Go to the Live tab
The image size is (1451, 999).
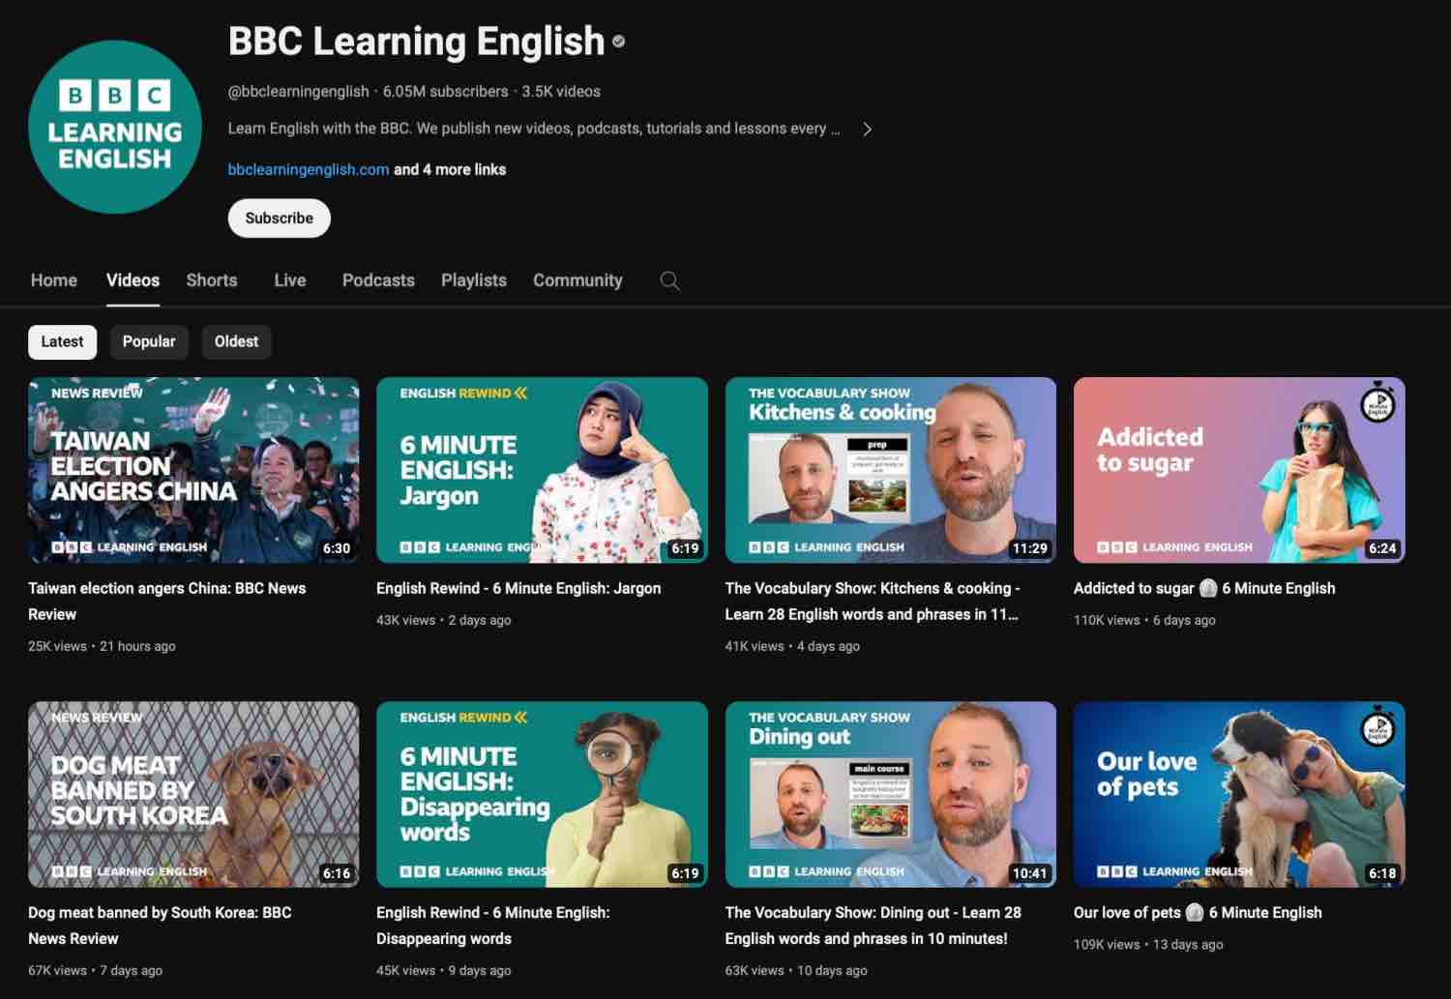click(x=290, y=280)
